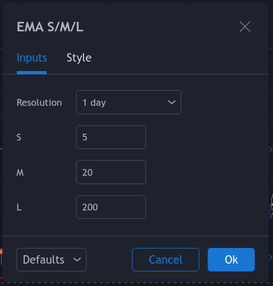Click the Defaults text label

click(x=44, y=260)
